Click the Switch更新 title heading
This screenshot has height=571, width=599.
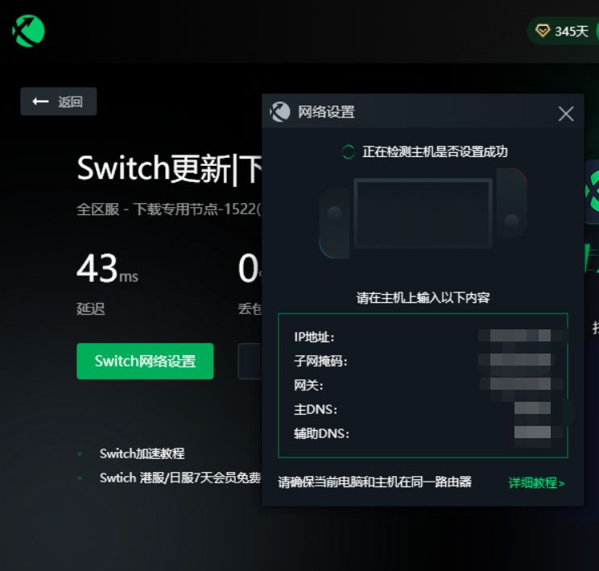click(x=169, y=168)
